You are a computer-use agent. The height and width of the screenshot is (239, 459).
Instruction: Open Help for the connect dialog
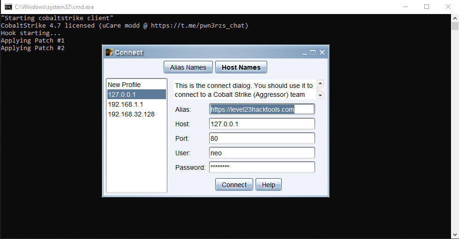coord(269,185)
